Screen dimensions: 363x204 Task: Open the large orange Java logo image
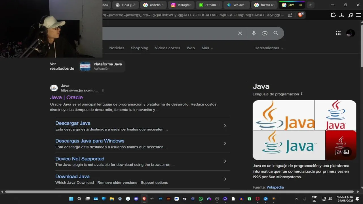click(283, 115)
